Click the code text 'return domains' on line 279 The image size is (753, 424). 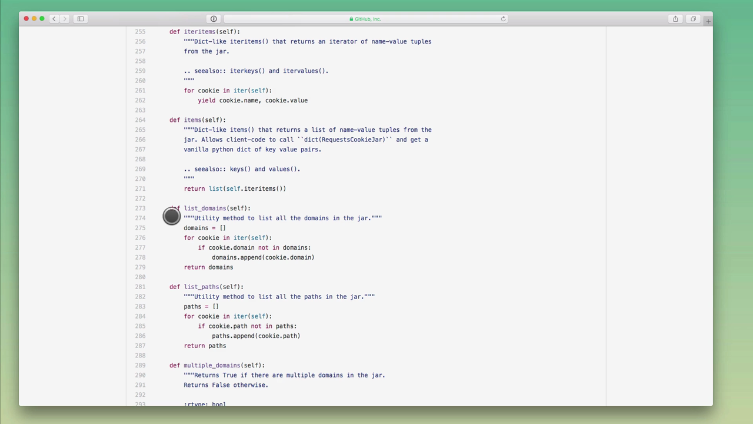point(208,267)
